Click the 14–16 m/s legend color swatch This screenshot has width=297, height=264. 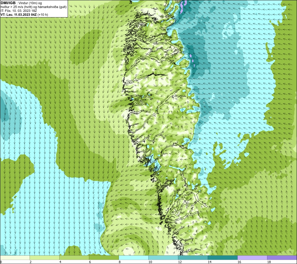pyautogui.click(x=223, y=257)
